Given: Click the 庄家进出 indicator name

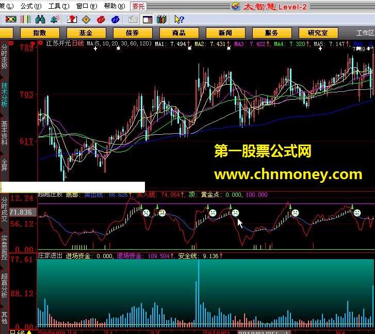Looking at the screenshot, I should (50, 256).
